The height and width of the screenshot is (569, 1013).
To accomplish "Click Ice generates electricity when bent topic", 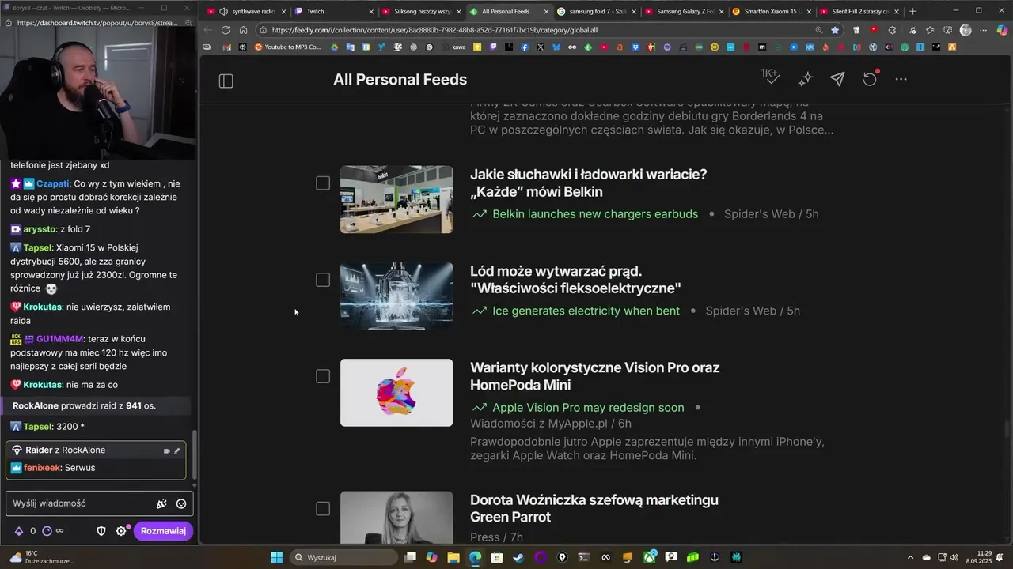I will (x=586, y=311).
